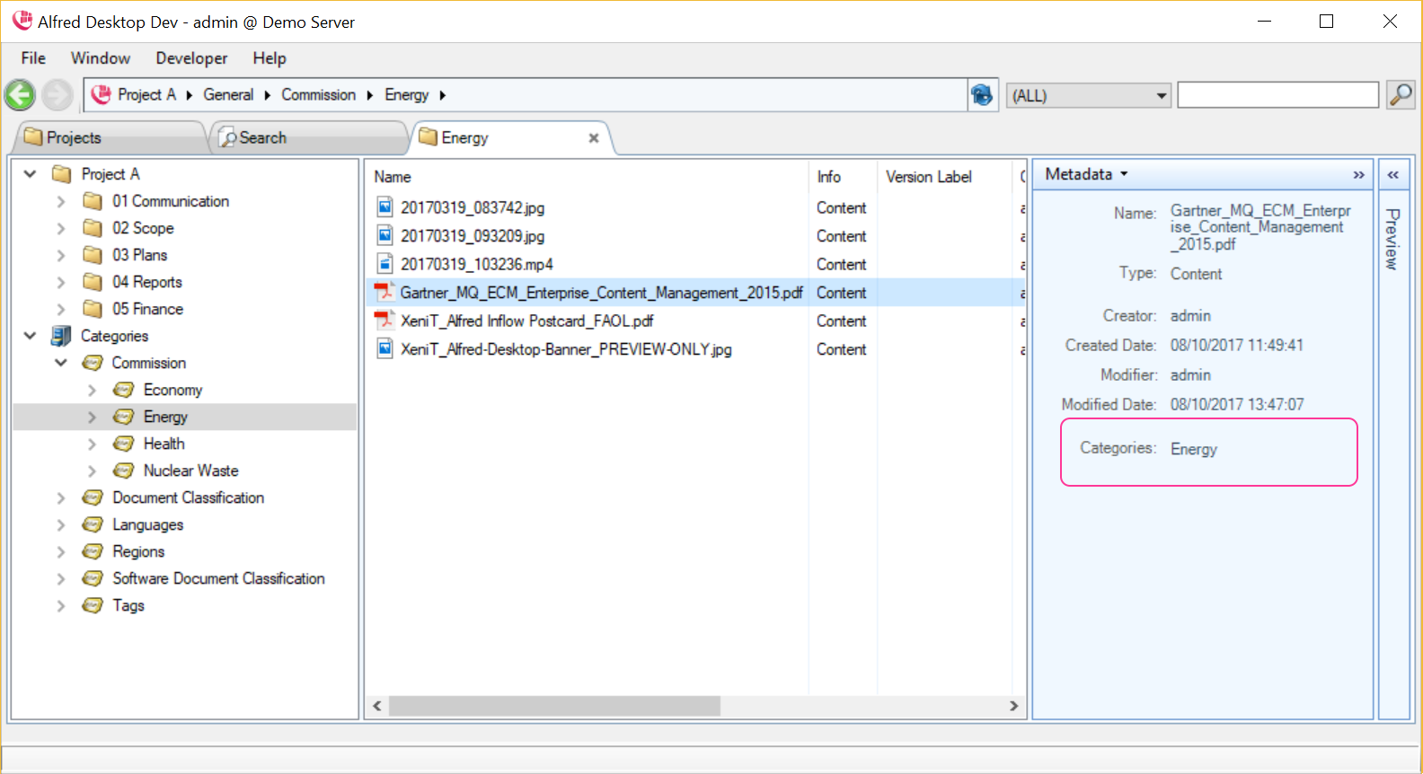Click the 05 Finance folder icon
Image resolution: width=1423 pixels, height=774 pixels.
pyautogui.click(x=93, y=309)
